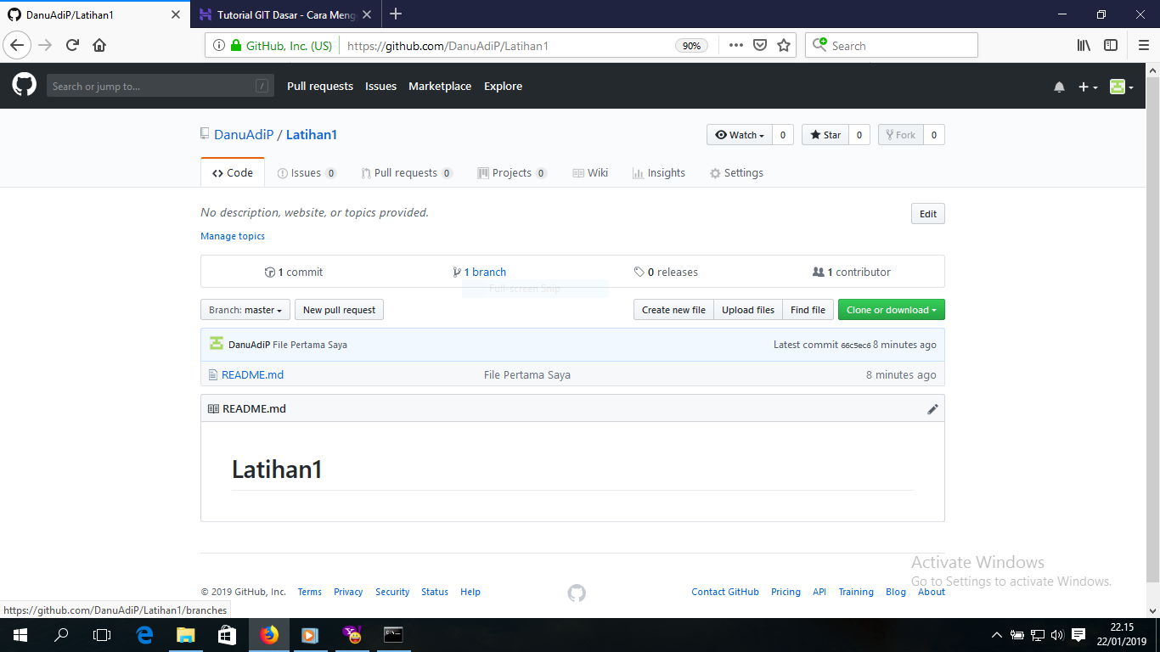Click Firefox back arrow button
Screen dimensions: 1160x652
18,45
